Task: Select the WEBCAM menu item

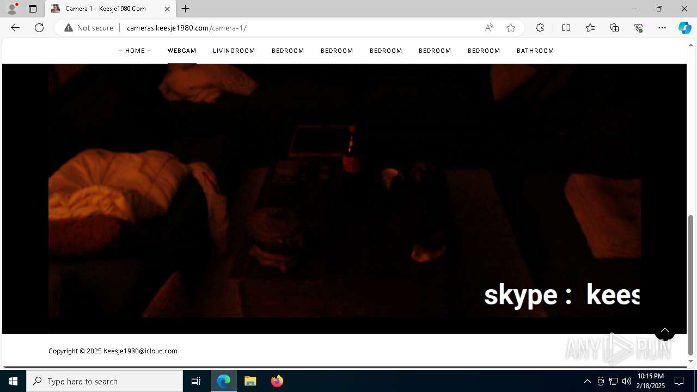Action: [182, 51]
